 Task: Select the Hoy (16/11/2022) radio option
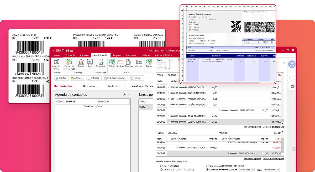click(x=161, y=166)
